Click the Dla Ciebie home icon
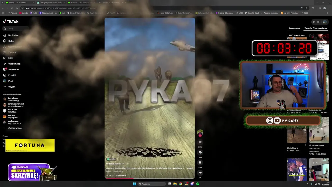 coord(5,35)
